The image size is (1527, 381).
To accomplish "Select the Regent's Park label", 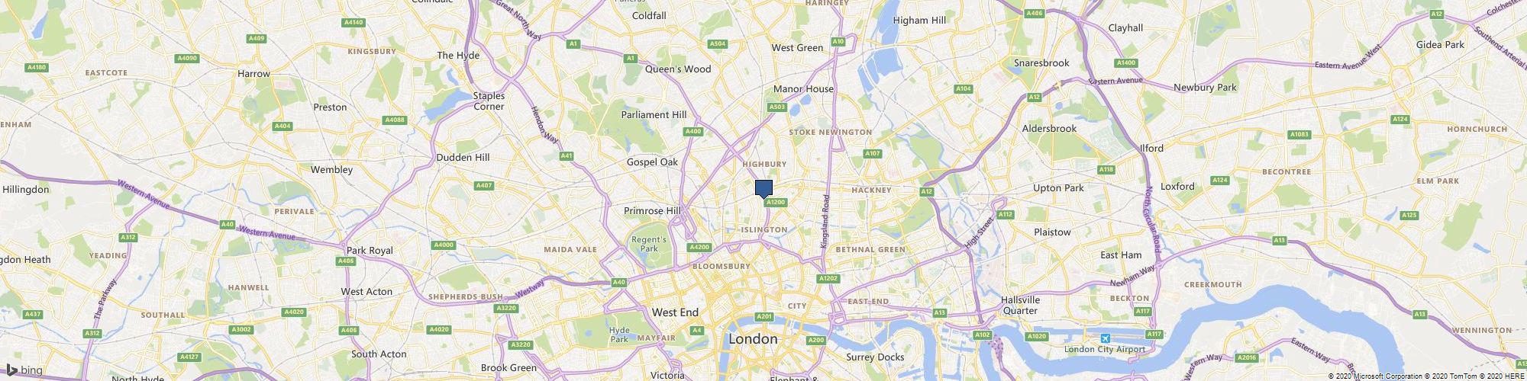I will tap(649, 244).
